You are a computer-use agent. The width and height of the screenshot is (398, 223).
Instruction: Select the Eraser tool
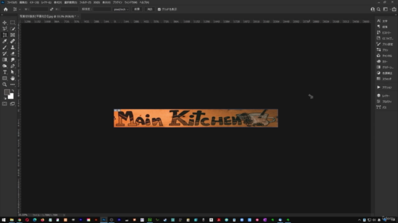point(12,54)
